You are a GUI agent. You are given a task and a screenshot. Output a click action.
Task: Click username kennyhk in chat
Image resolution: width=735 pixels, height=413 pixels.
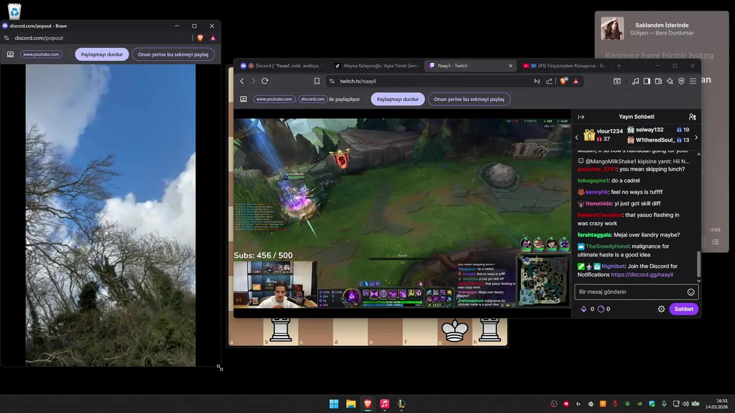[597, 192]
